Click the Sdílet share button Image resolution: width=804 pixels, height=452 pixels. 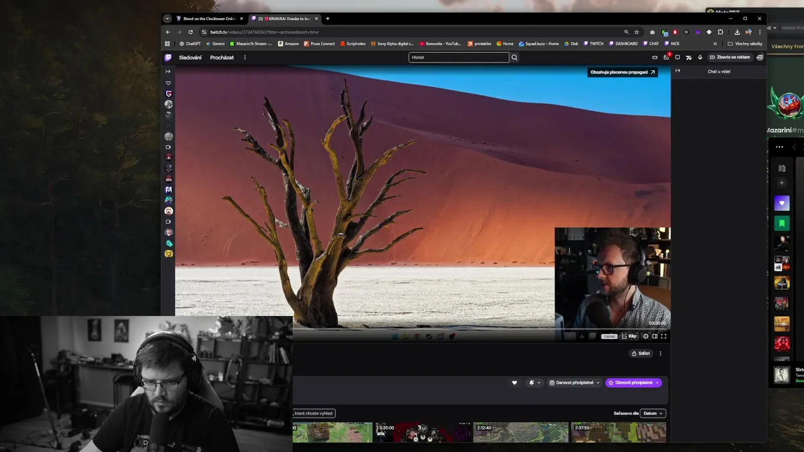641,353
